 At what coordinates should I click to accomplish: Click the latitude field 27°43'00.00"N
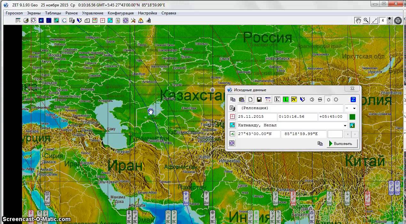point(259,134)
